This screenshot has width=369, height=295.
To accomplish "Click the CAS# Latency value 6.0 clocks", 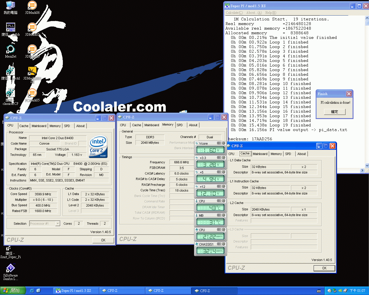I will [x=182, y=173].
